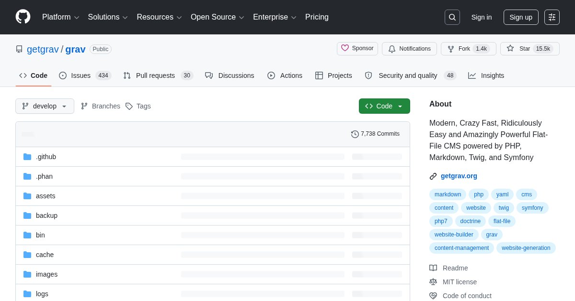Open the develop branch selector dropdown
The height and width of the screenshot is (301, 575).
pos(45,106)
